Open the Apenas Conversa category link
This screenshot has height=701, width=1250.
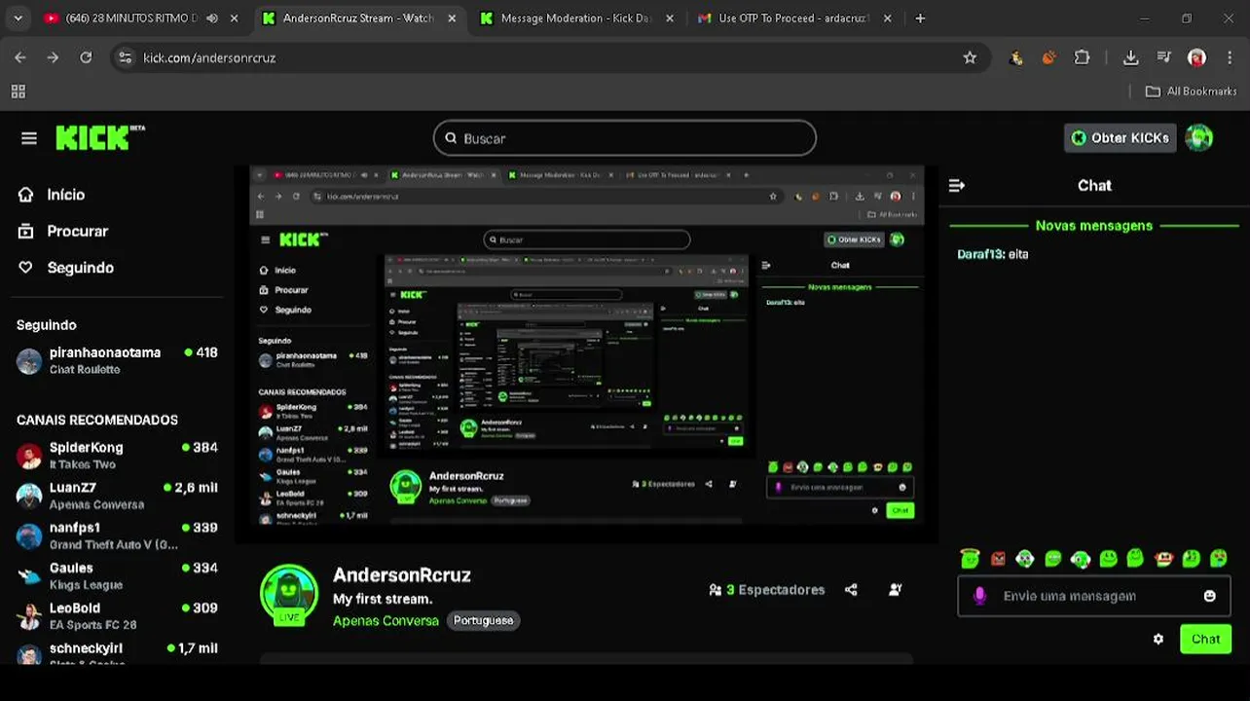386,620
